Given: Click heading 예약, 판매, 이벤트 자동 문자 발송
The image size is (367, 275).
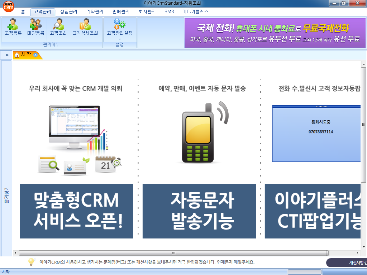Looking at the screenshot, I should [x=202, y=89].
